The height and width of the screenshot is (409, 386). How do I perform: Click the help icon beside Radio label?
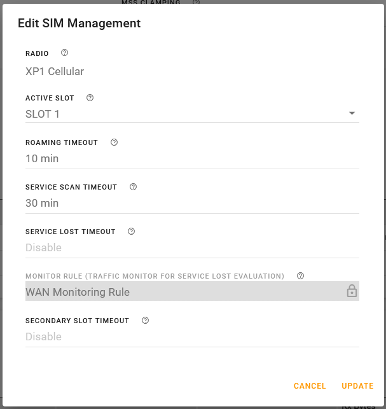[64, 53]
